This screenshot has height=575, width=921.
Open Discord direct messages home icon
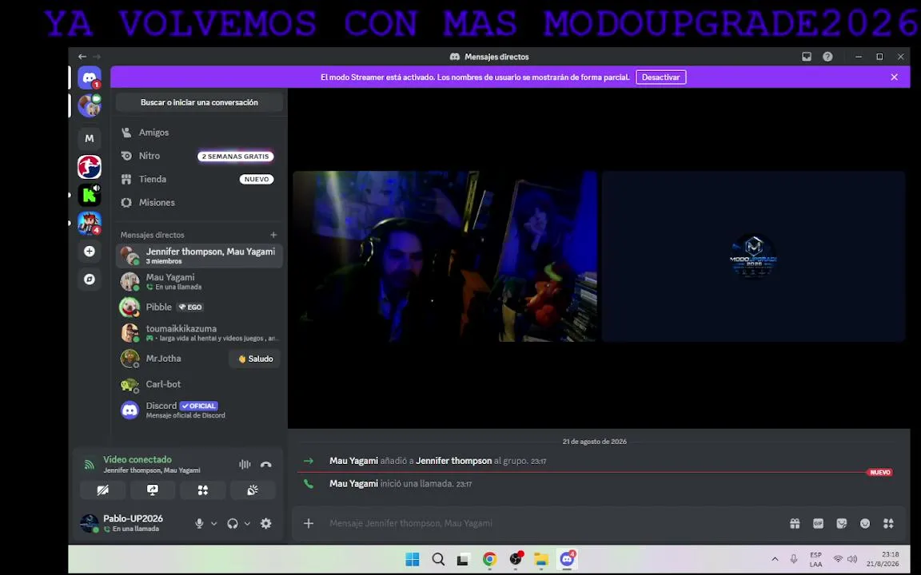tap(90, 77)
